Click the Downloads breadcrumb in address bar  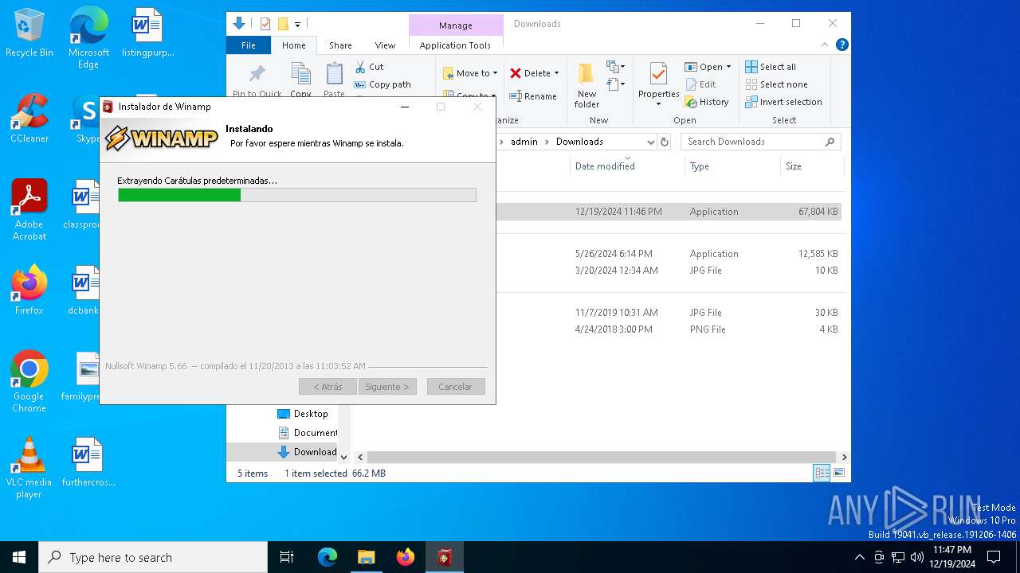tap(579, 142)
